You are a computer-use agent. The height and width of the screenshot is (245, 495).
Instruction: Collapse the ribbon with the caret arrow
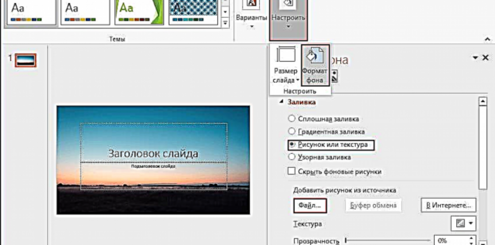tap(486, 39)
